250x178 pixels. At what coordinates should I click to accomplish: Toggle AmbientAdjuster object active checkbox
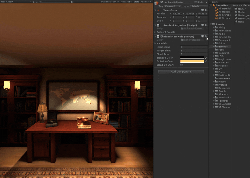pos(162,2)
